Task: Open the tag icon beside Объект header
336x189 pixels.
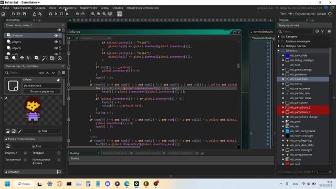Action: click(58, 80)
